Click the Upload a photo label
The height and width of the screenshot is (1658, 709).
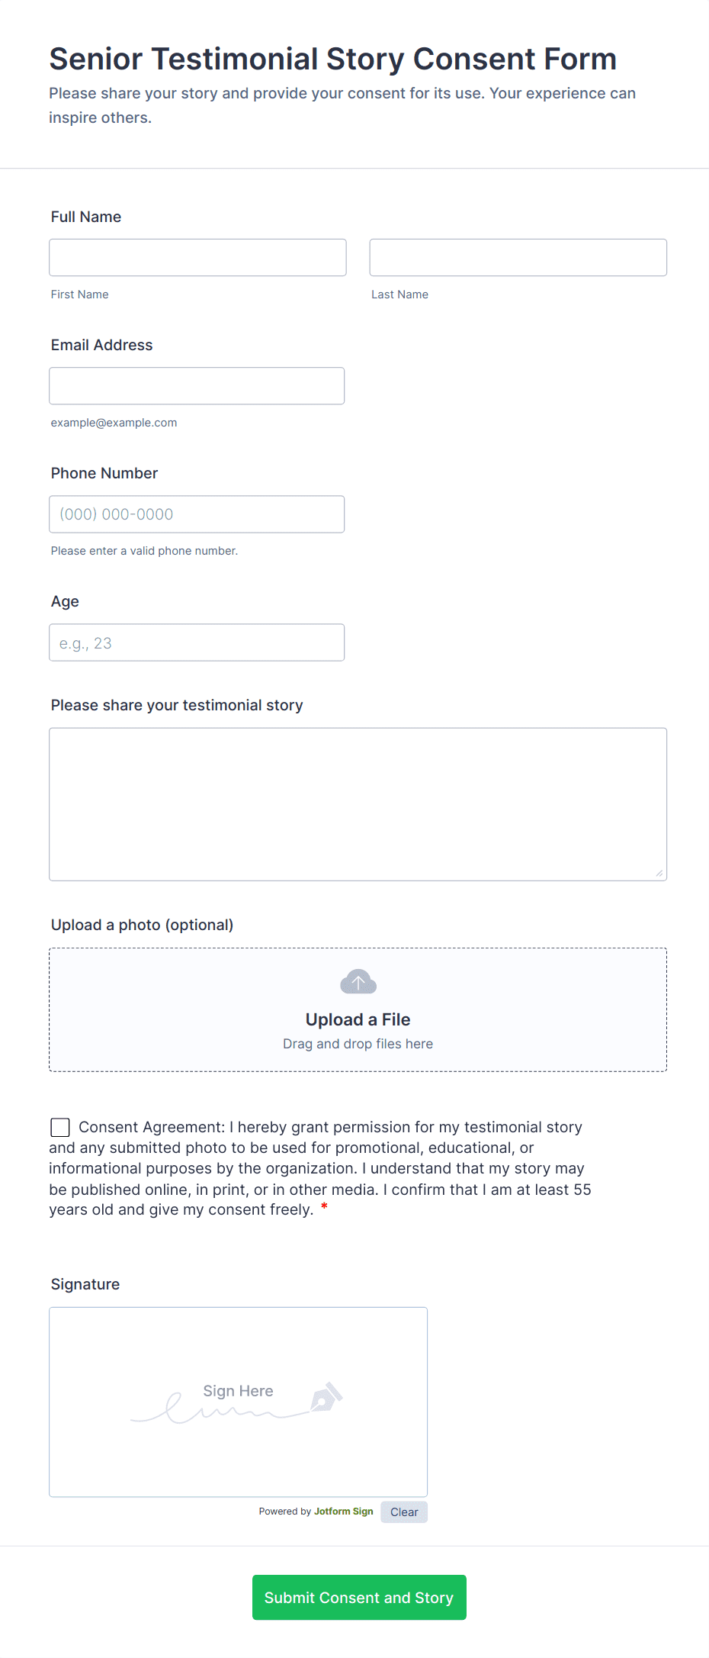(x=142, y=925)
